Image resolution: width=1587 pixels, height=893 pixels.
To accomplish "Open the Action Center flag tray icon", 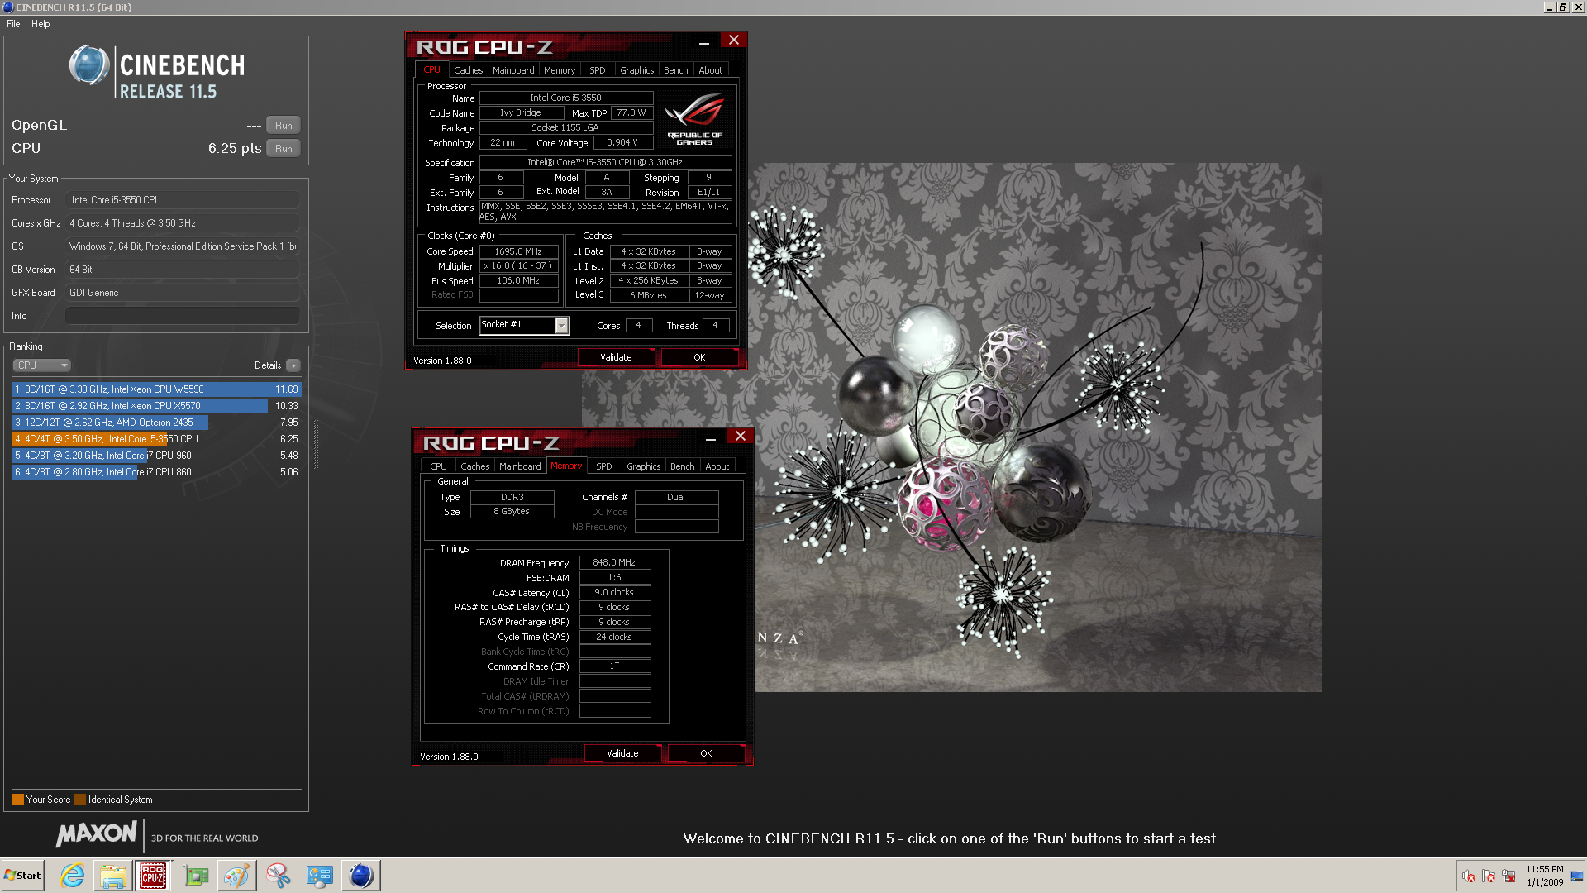I will point(1489,876).
